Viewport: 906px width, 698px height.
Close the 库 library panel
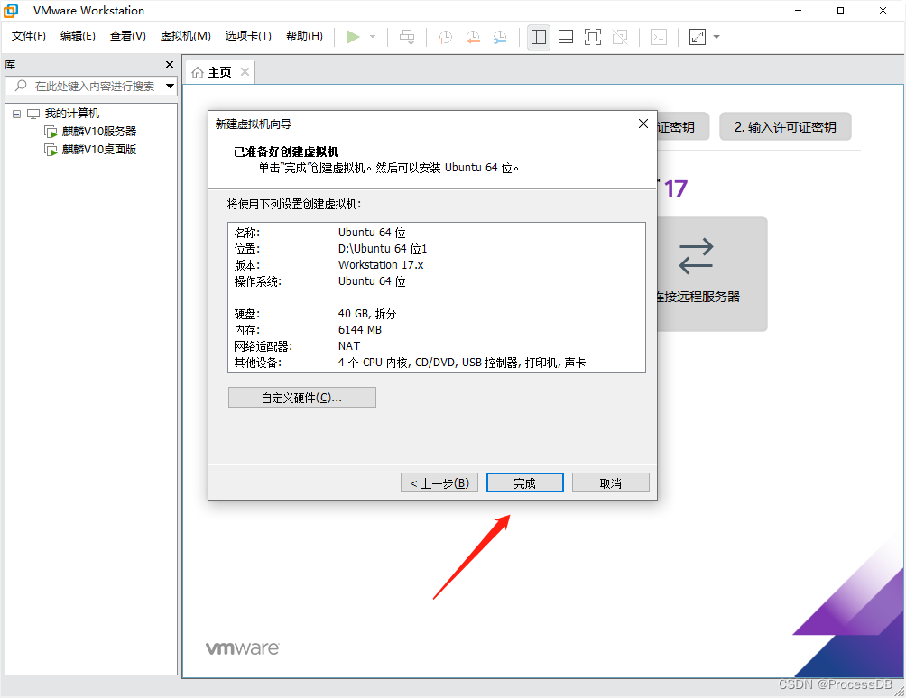point(170,65)
